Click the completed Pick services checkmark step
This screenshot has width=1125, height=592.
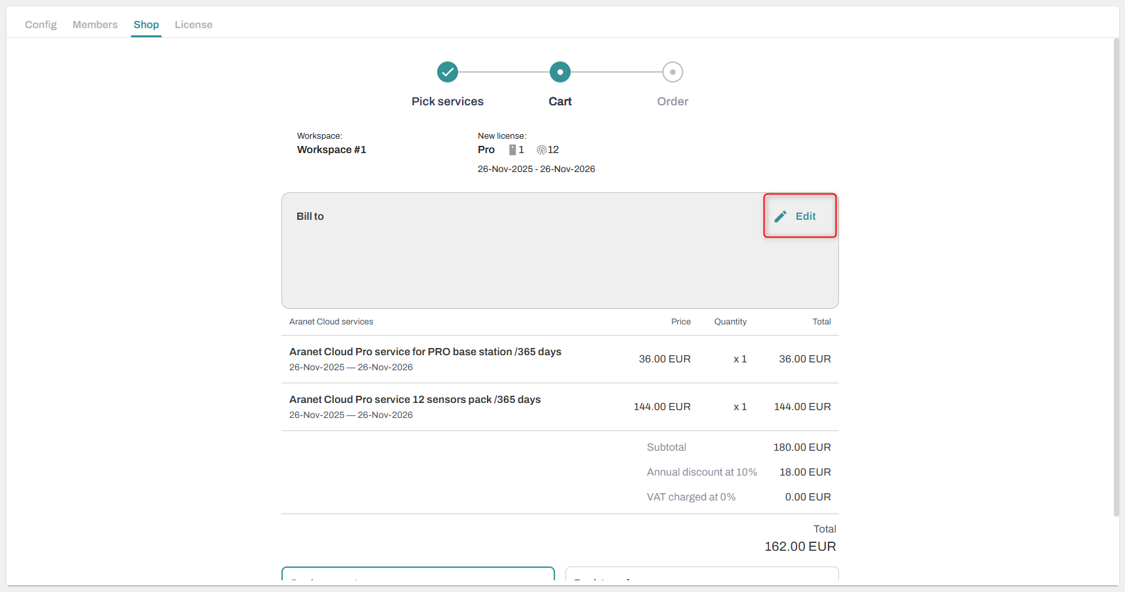[x=448, y=72]
